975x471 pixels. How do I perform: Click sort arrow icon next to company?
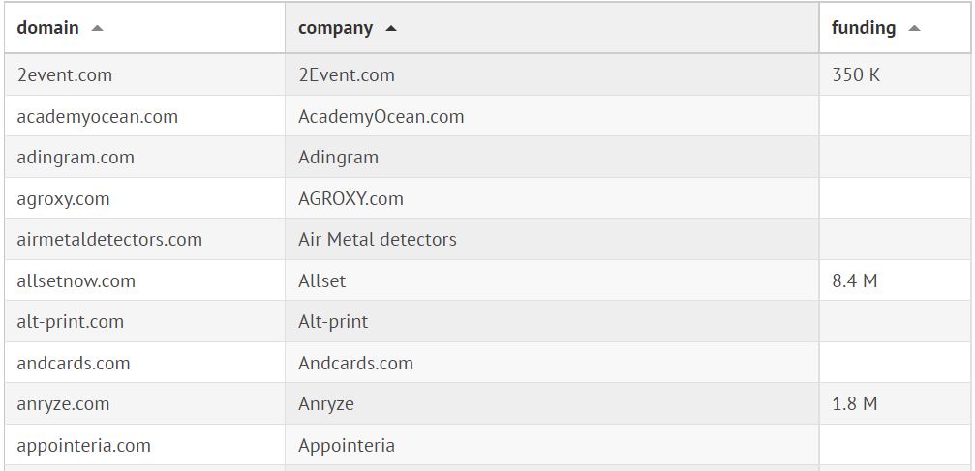pyautogui.click(x=391, y=28)
